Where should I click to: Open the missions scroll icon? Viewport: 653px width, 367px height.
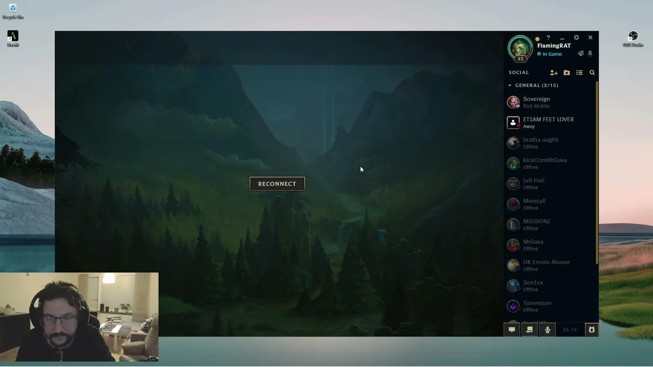[x=530, y=330]
